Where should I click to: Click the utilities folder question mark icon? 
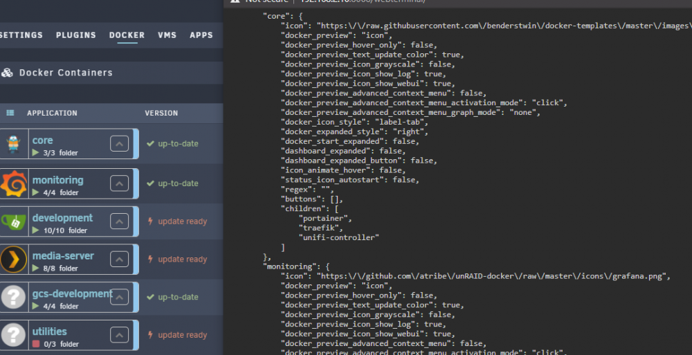[13, 335]
